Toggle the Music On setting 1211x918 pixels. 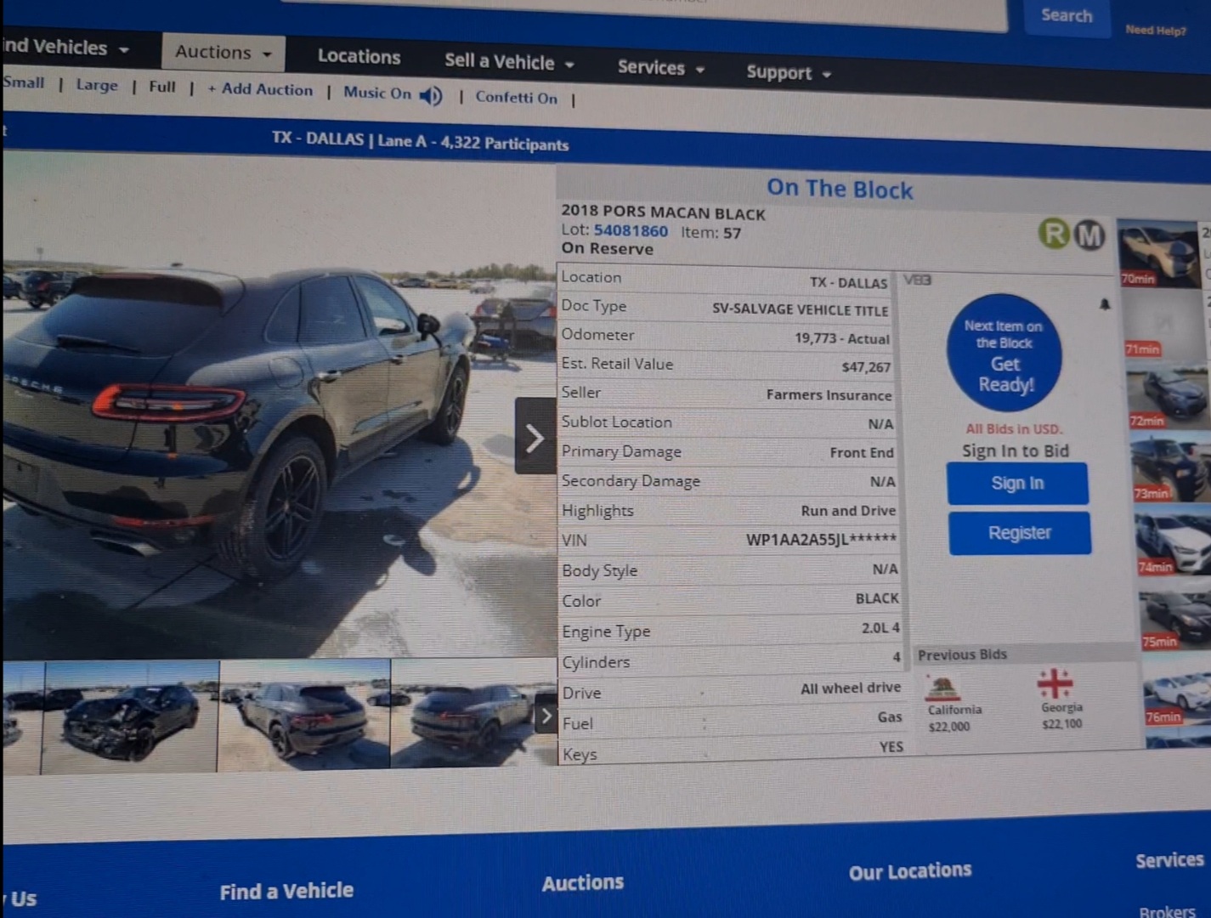pos(377,93)
